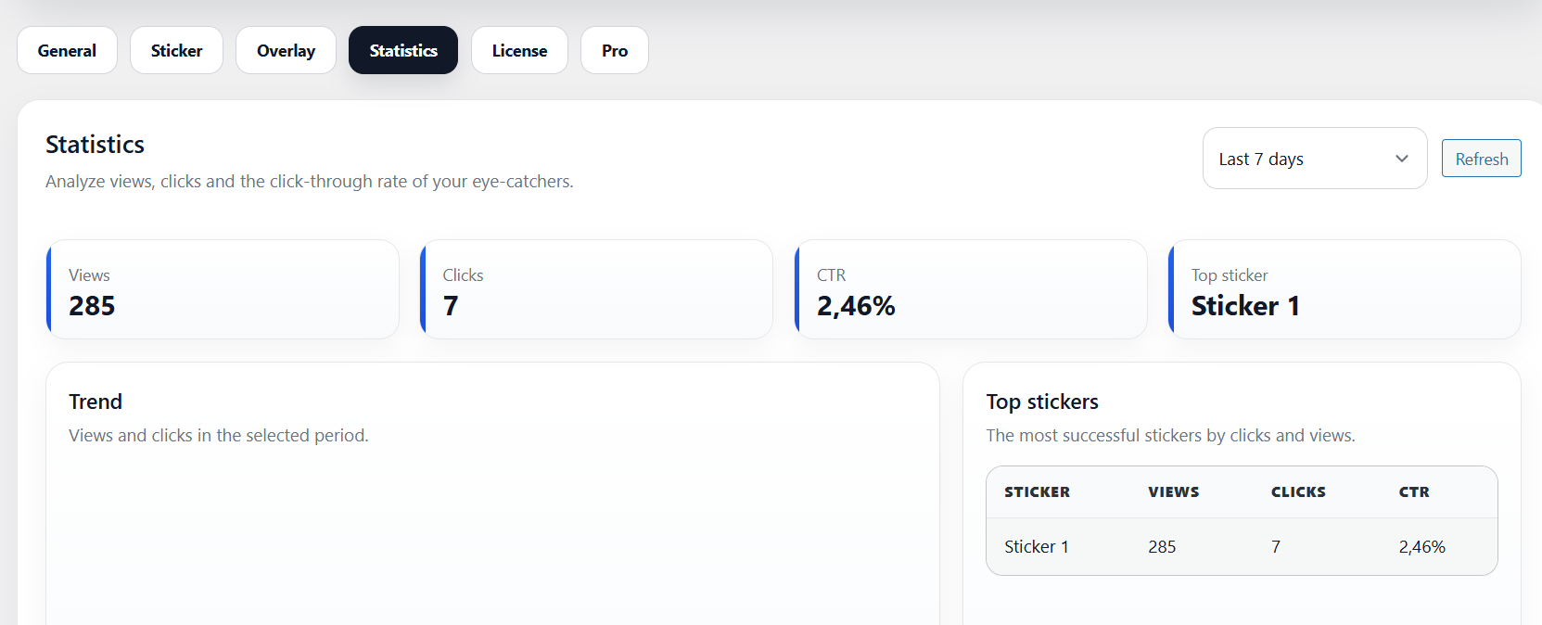The width and height of the screenshot is (1542, 625).
Task: Select the Clicks summary card
Action: 596,289
